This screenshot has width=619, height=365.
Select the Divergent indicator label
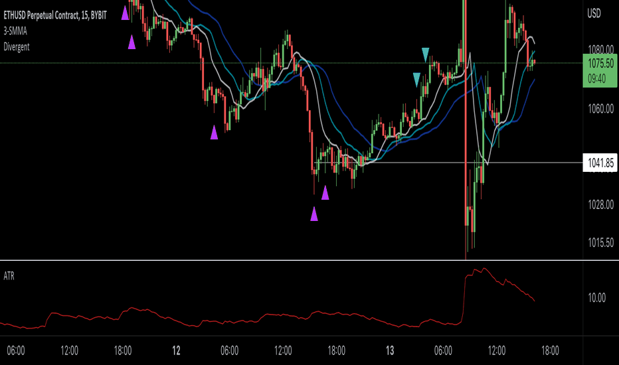pos(17,46)
